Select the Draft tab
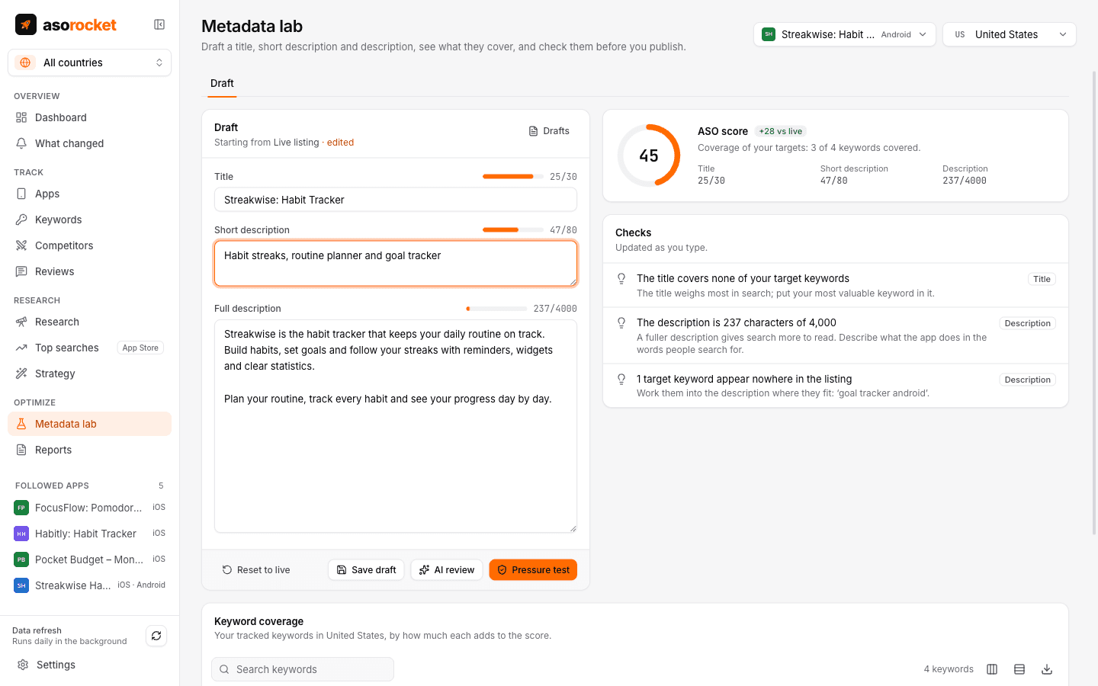Screen dimensions: 1098x686 click(222, 83)
